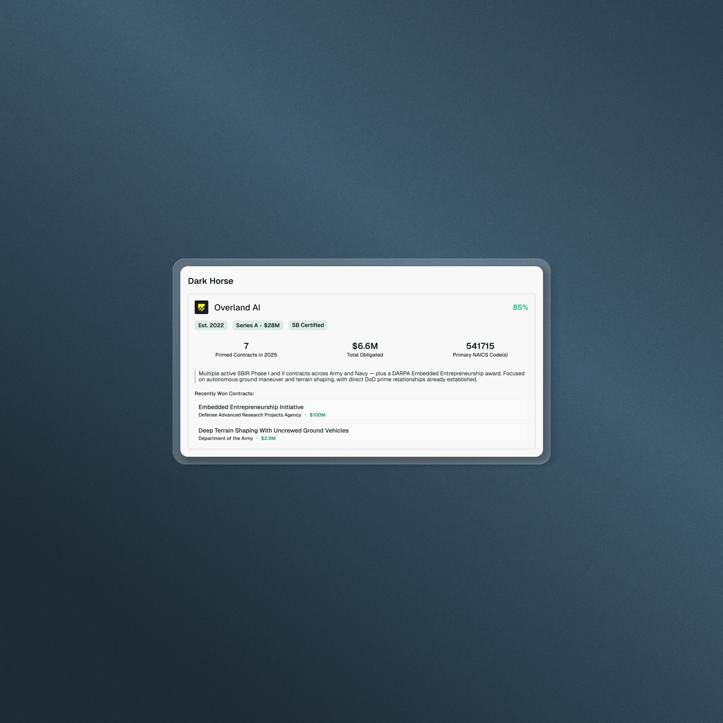The image size is (723, 723).
Task: Click the Recently Won Contracts heading
Action: tap(224, 394)
